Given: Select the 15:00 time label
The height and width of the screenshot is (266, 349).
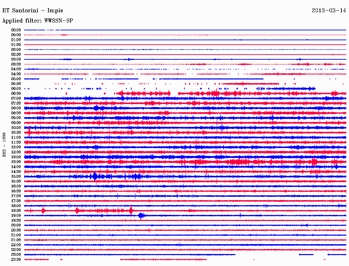Looking at the screenshot, I should (16, 176).
